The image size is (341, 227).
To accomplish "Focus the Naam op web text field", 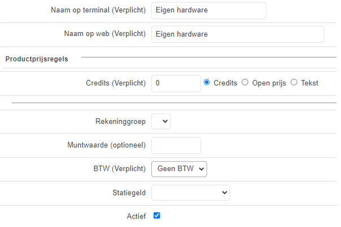I will (238, 34).
